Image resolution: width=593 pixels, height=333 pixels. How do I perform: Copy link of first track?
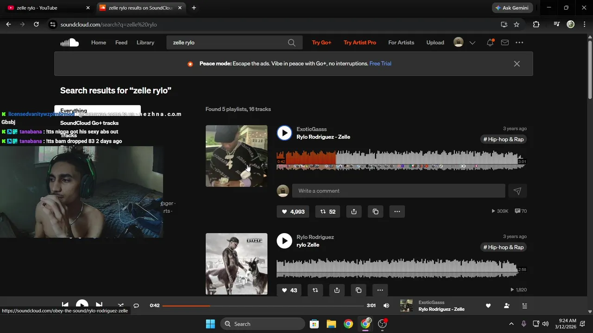tap(376, 211)
